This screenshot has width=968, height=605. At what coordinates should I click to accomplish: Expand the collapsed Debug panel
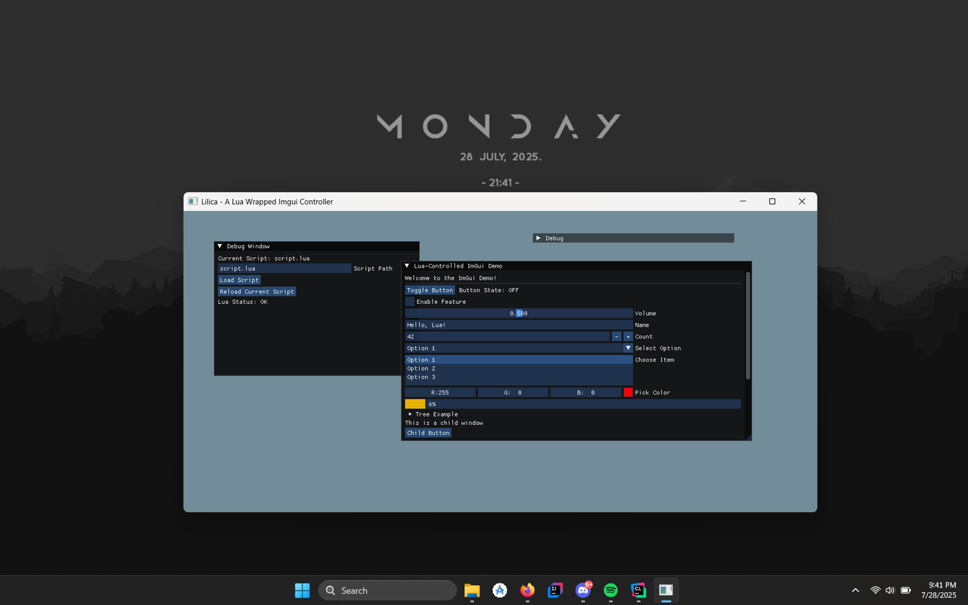click(538, 238)
